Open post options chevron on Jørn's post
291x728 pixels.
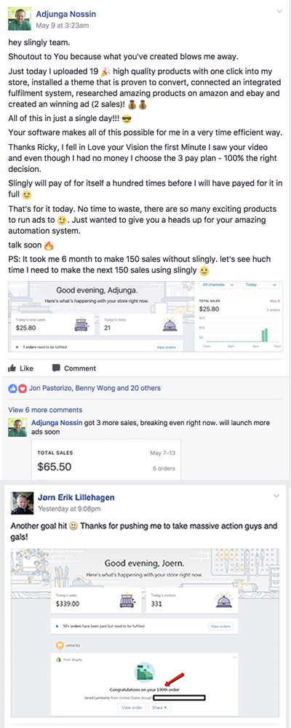276,496
